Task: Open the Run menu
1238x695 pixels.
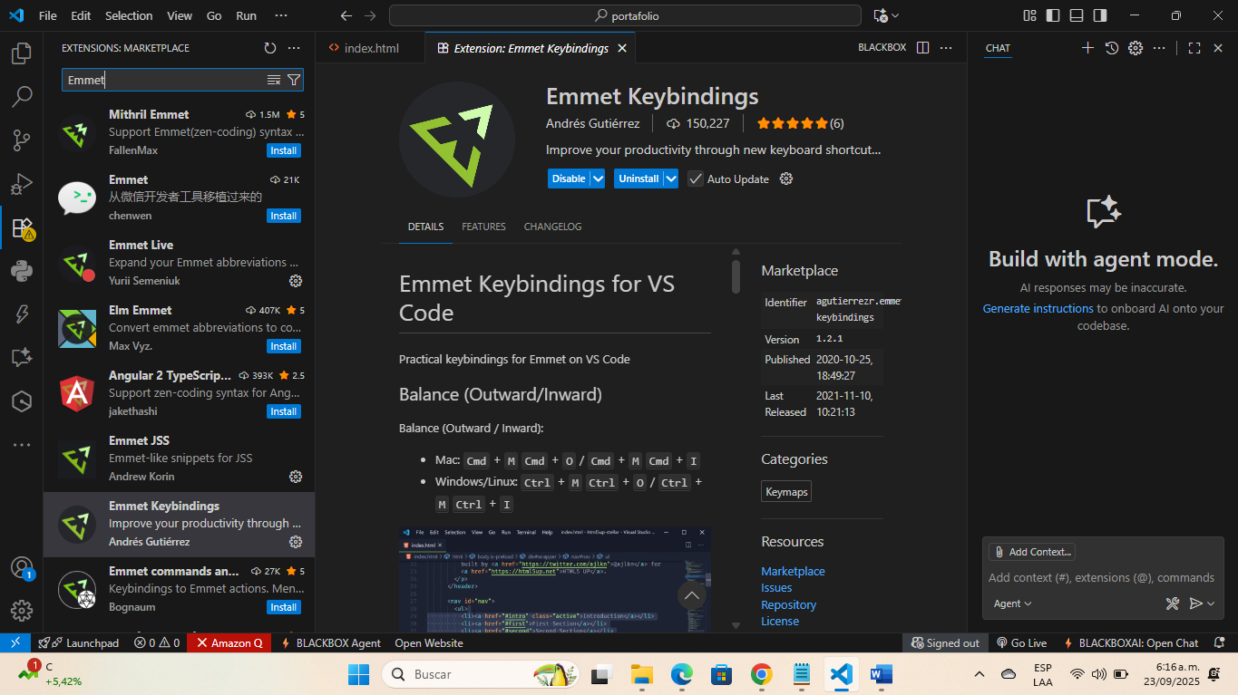Action: [246, 15]
